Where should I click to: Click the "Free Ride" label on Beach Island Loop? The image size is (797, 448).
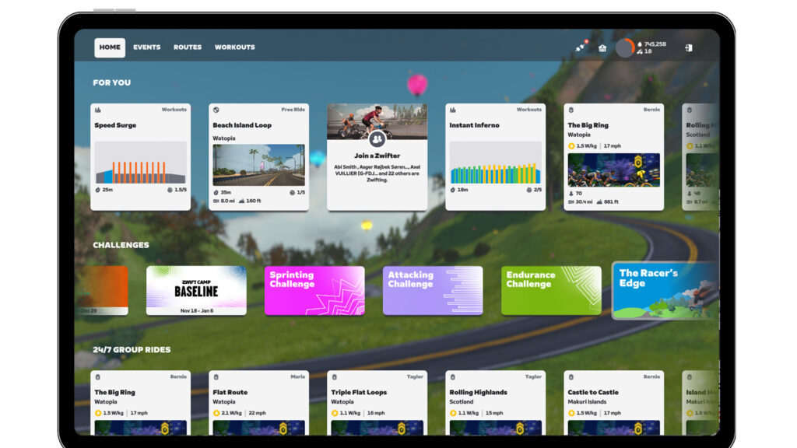[x=293, y=110]
